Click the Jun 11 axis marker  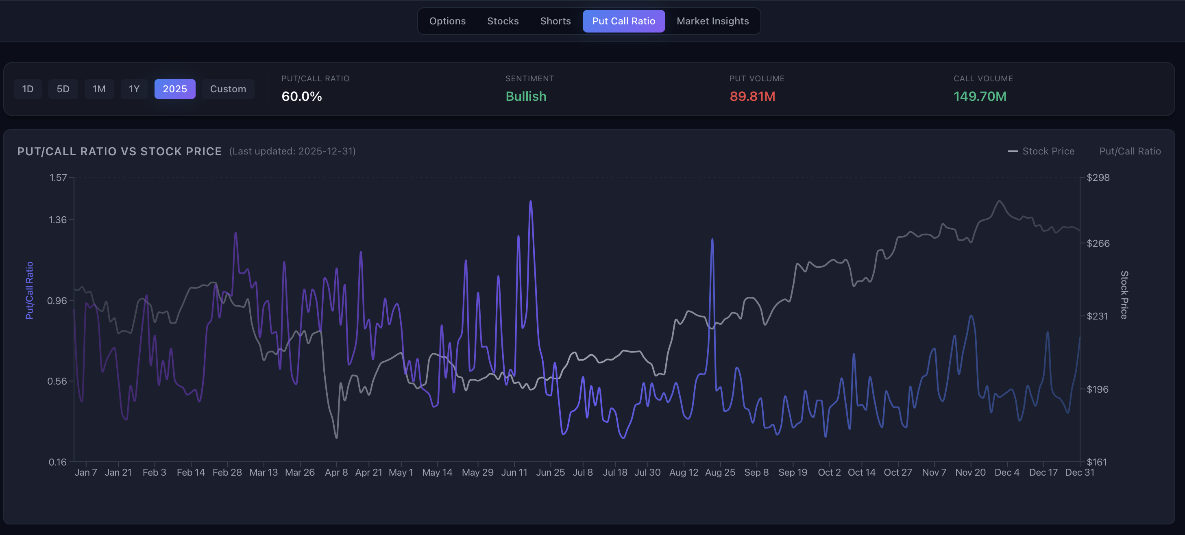point(514,472)
